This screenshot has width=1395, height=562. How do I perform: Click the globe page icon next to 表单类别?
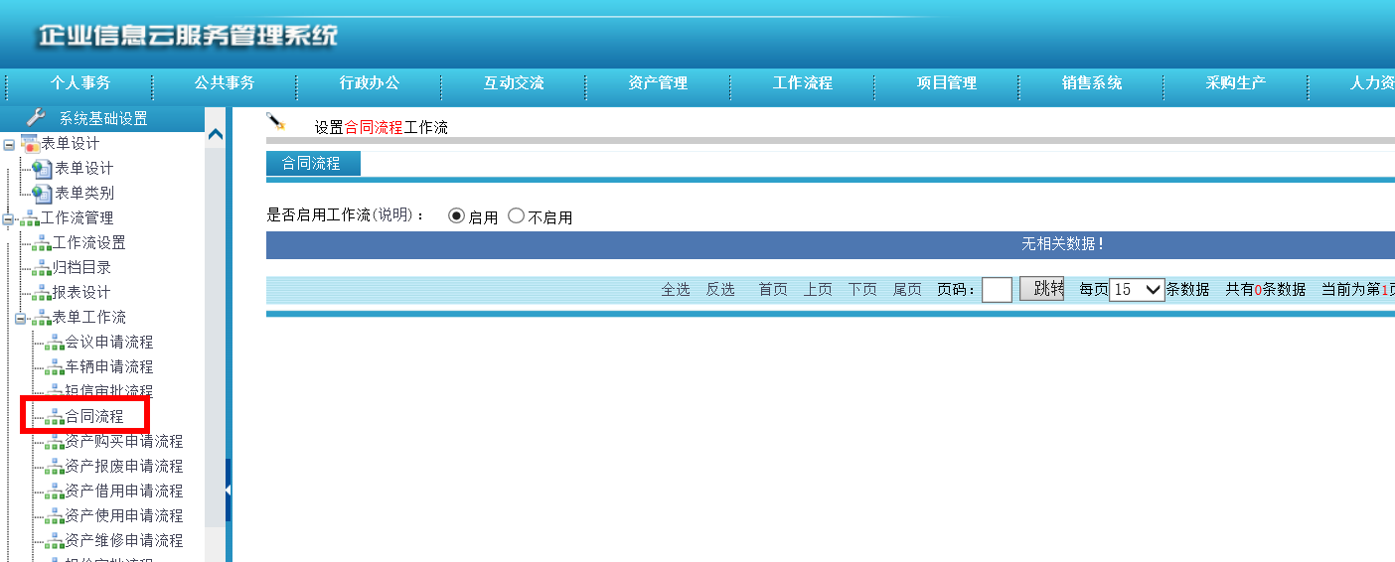pyautogui.click(x=42, y=194)
